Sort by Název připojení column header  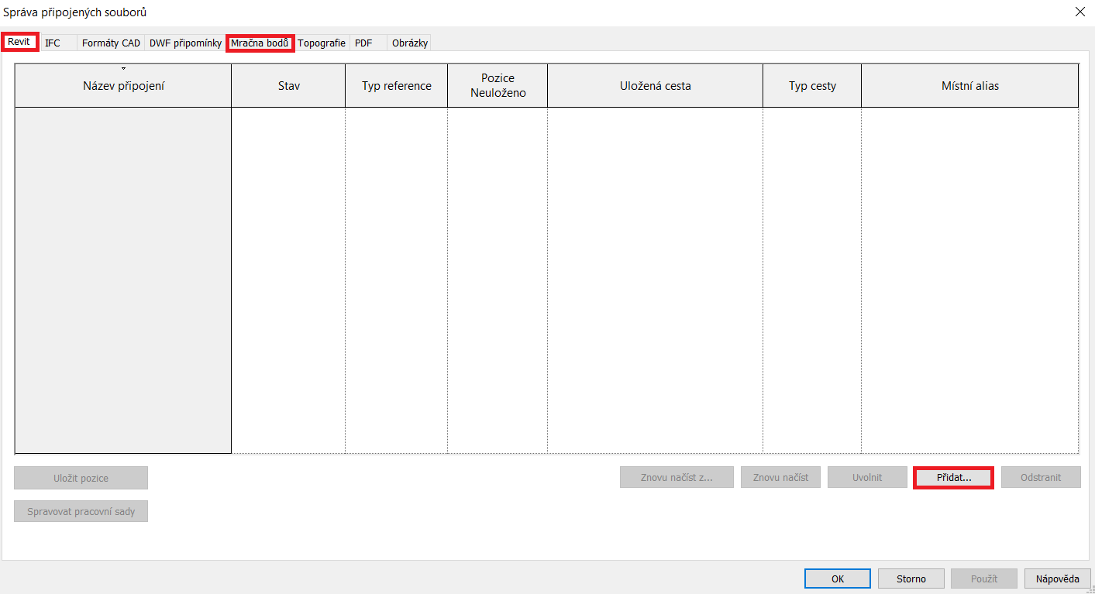[123, 86]
